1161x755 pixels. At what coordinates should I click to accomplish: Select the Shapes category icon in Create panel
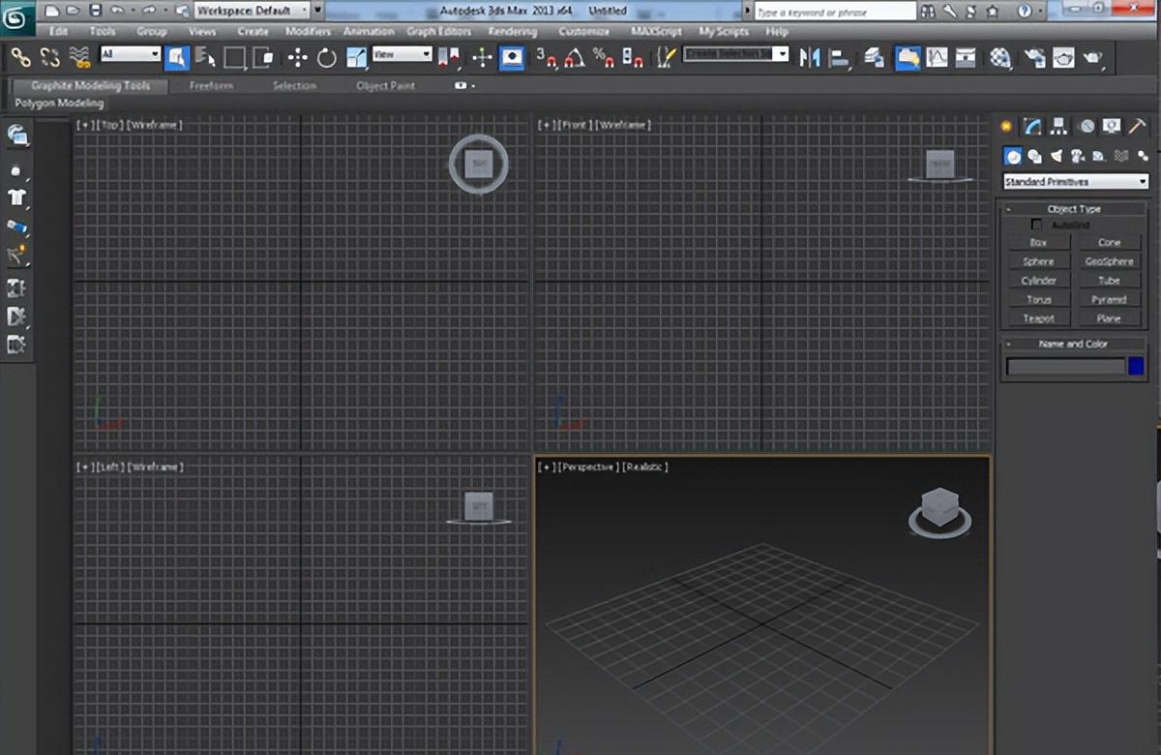click(1034, 156)
